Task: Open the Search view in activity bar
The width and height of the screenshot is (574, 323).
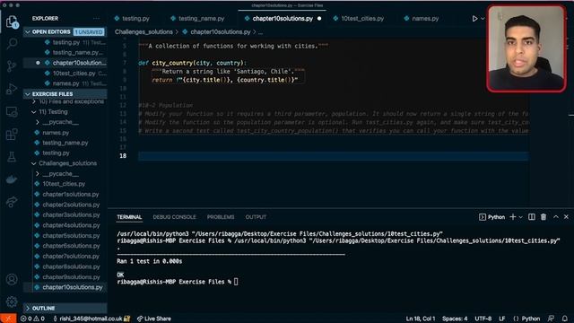Action: [12, 44]
